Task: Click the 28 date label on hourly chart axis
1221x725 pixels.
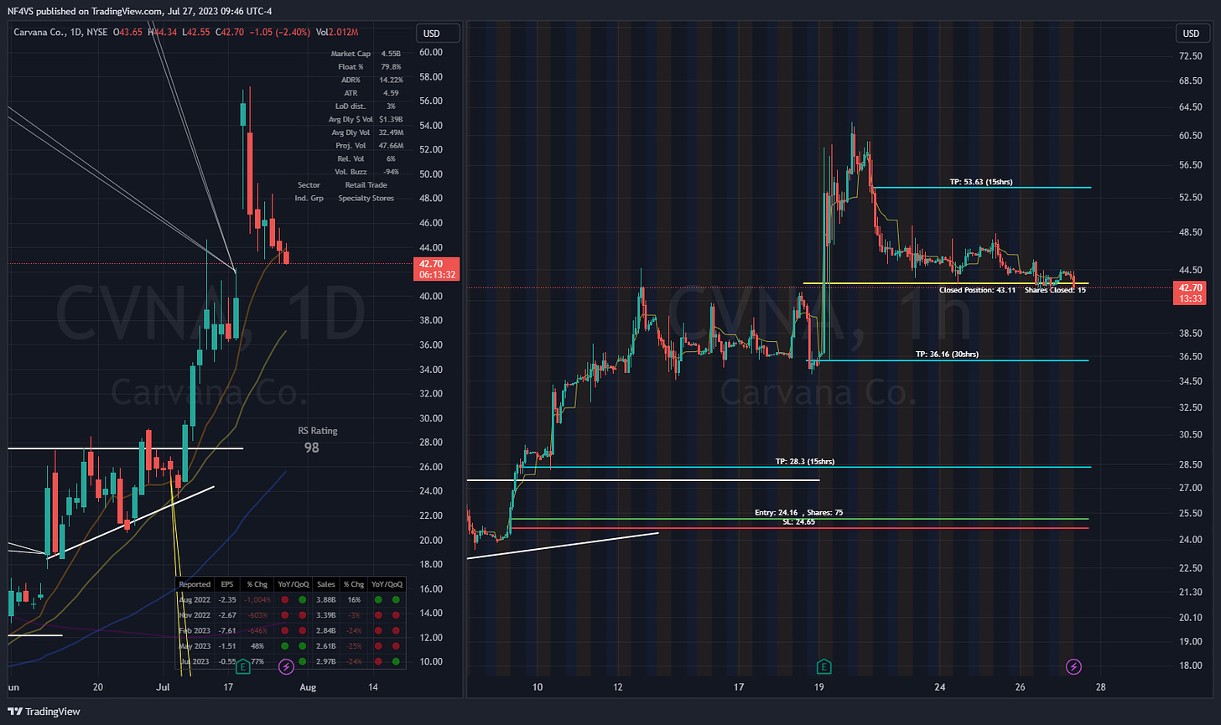Action: (1101, 687)
